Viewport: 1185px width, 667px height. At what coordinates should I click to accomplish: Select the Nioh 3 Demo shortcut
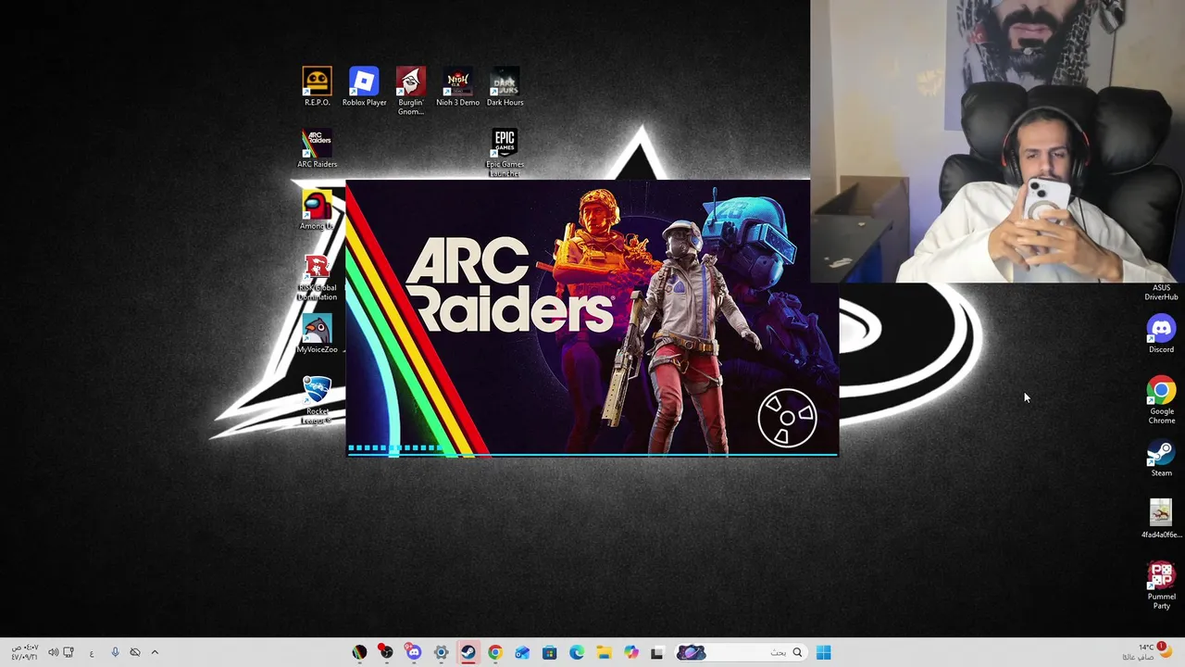click(457, 86)
